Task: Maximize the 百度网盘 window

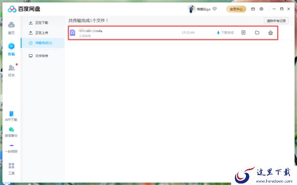Action: 282,9
